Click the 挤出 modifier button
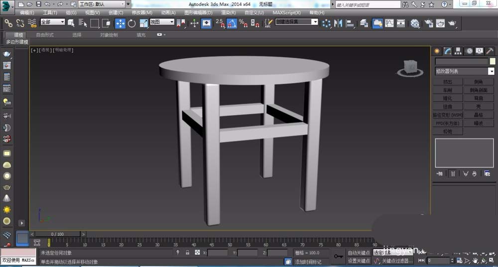Viewport: 498px width, 267px height. tap(448, 82)
